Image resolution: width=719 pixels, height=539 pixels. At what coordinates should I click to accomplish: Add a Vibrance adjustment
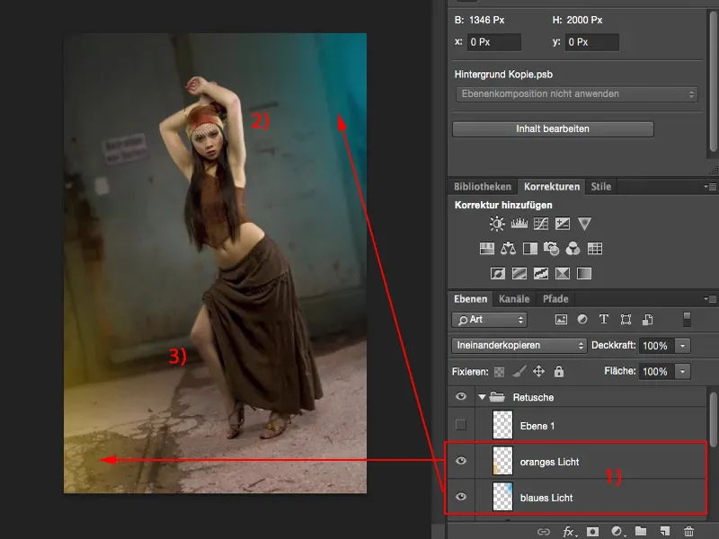pyautogui.click(x=584, y=224)
